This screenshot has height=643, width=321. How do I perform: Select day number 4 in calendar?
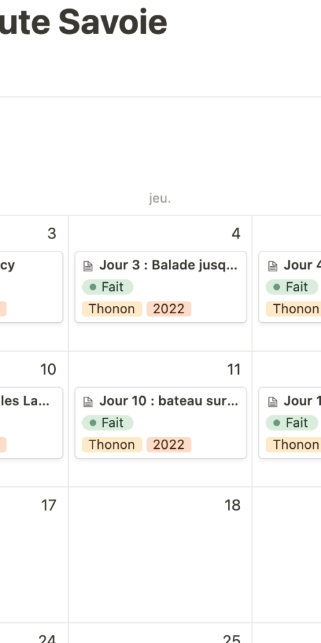[236, 233]
